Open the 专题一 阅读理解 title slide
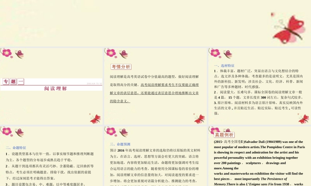This screenshot has width=311, height=186. [51, 86]
